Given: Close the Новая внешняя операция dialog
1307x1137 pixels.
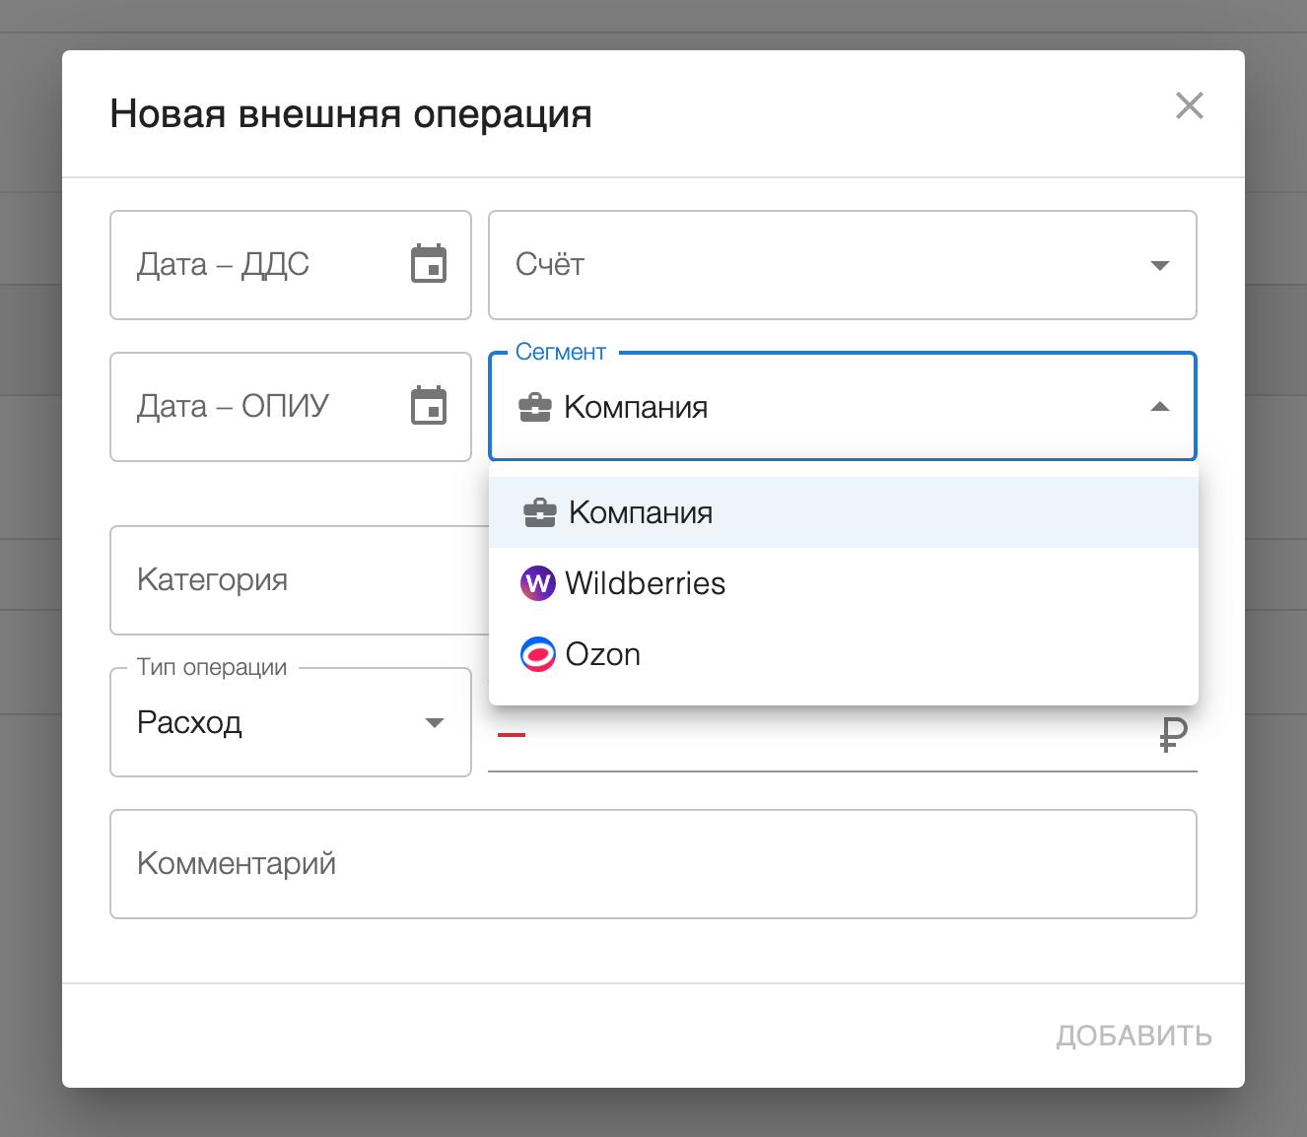Looking at the screenshot, I should pyautogui.click(x=1190, y=105).
